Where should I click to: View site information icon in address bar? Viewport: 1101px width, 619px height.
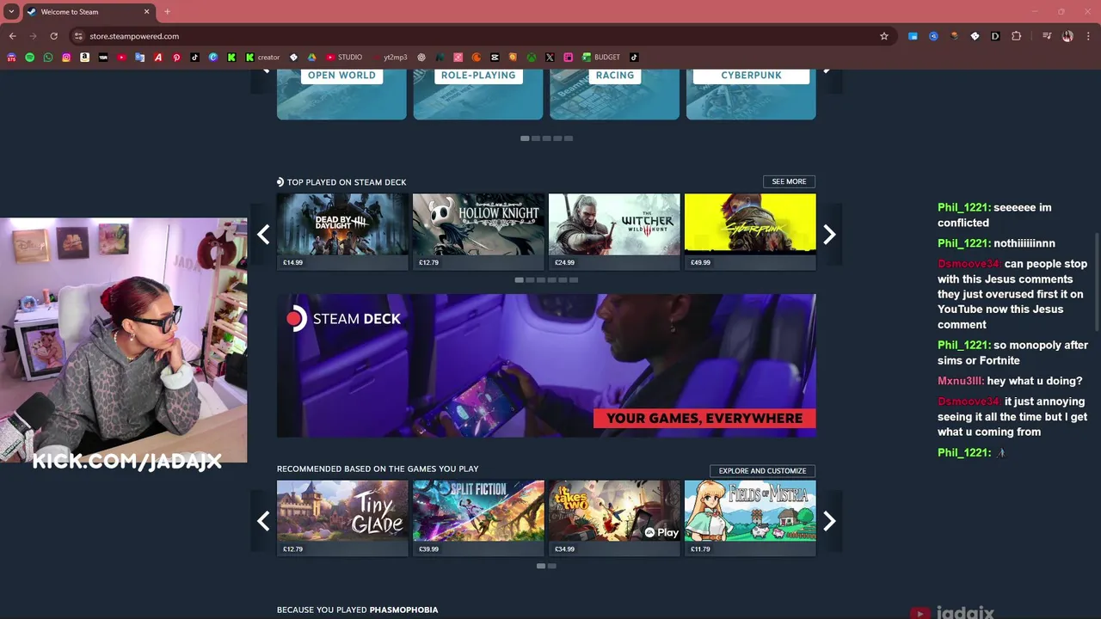(78, 36)
